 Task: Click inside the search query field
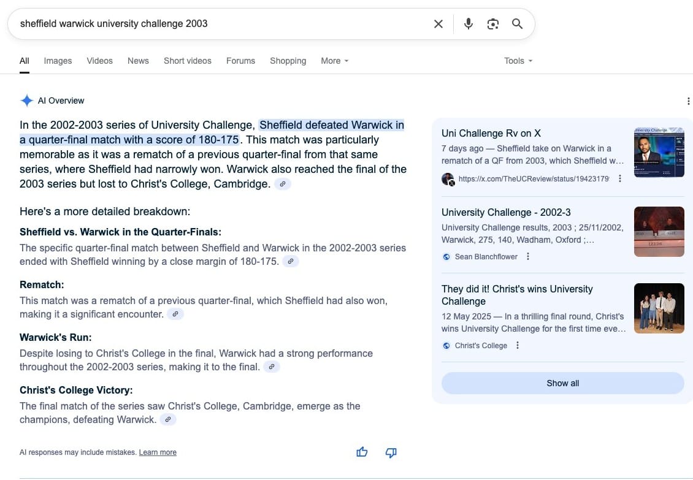click(221, 24)
